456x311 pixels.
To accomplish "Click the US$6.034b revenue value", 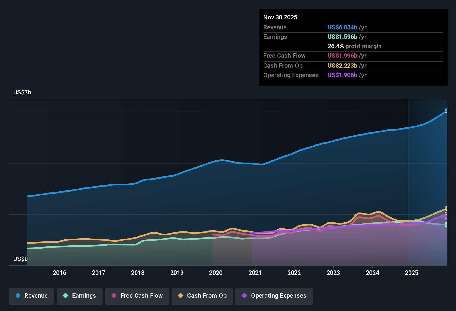I will click(x=342, y=27).
